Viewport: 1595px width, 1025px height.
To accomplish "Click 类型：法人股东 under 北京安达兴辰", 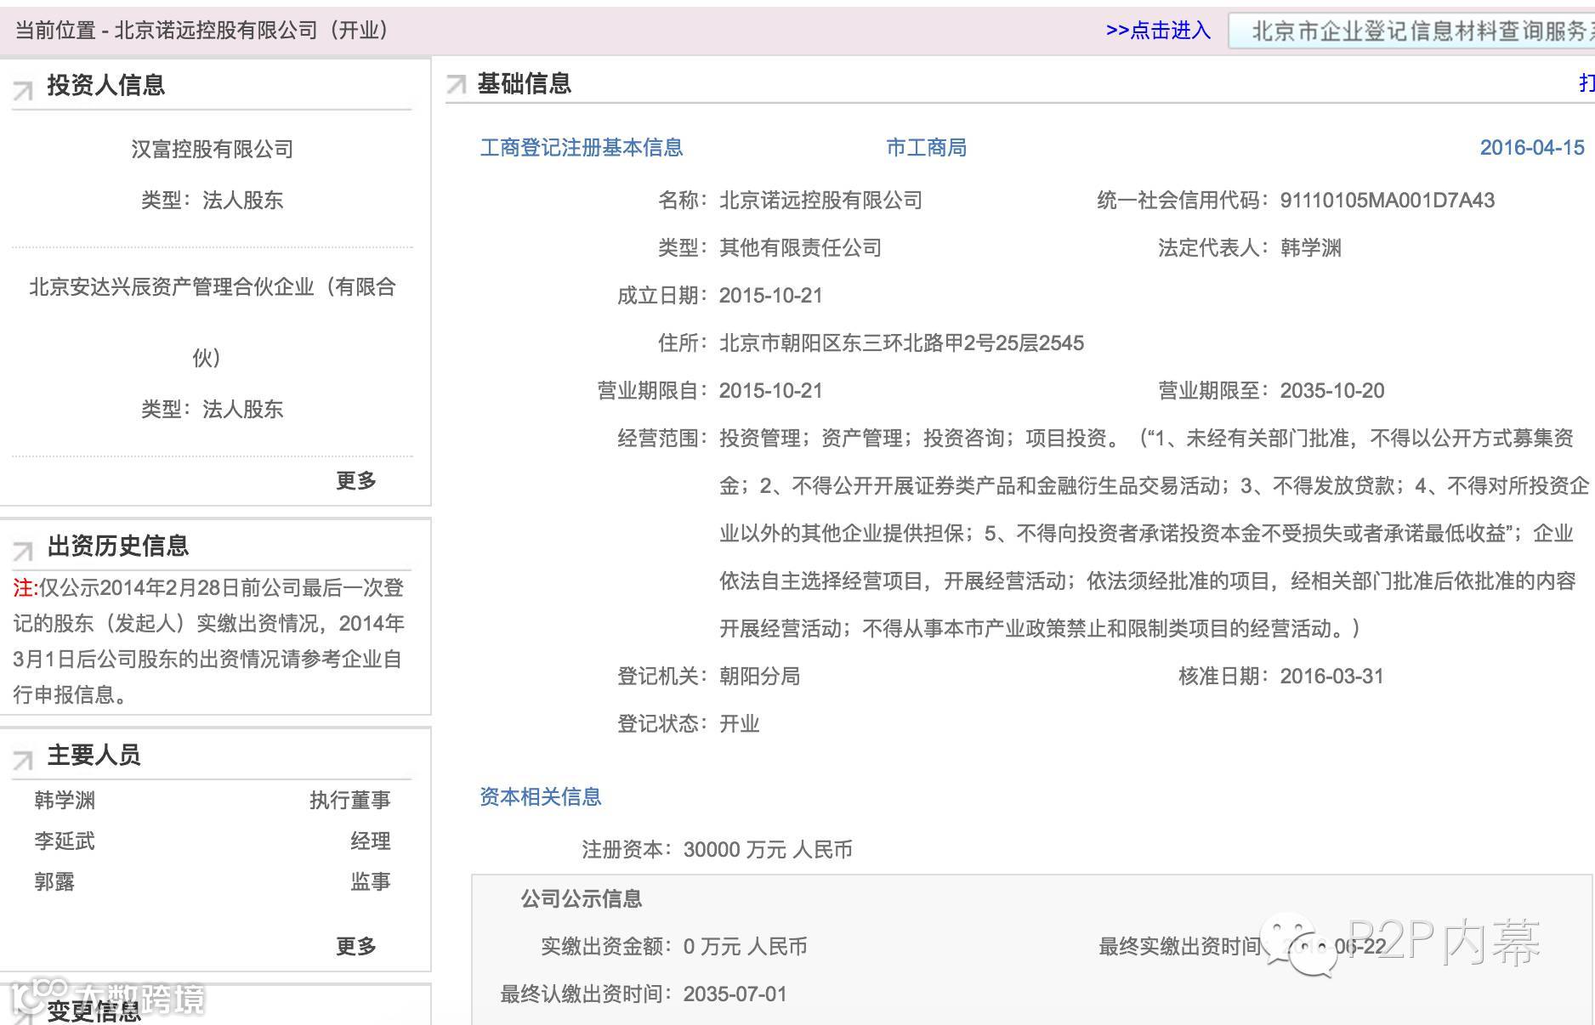I will click(x=212, y=410).
